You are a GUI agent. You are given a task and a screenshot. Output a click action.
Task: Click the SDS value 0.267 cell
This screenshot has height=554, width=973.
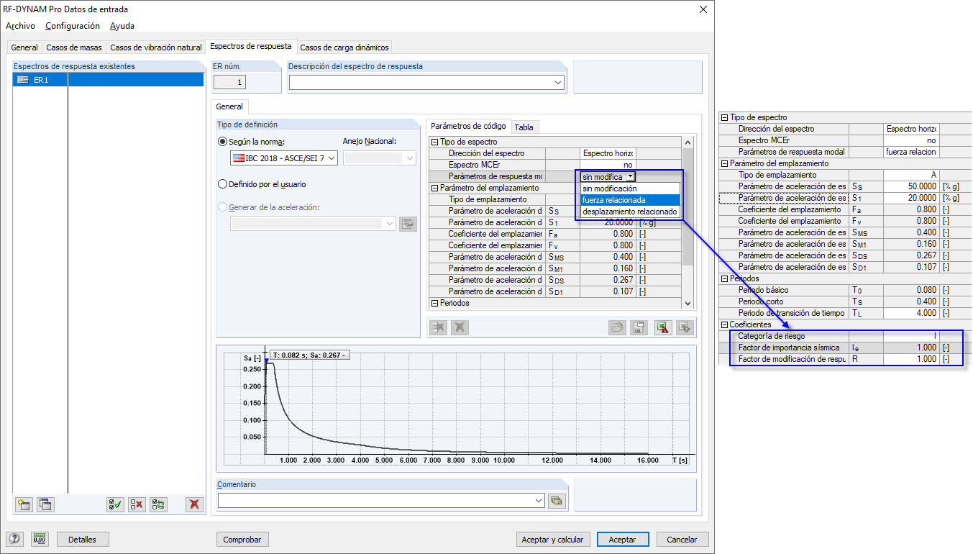pos(608,280)
